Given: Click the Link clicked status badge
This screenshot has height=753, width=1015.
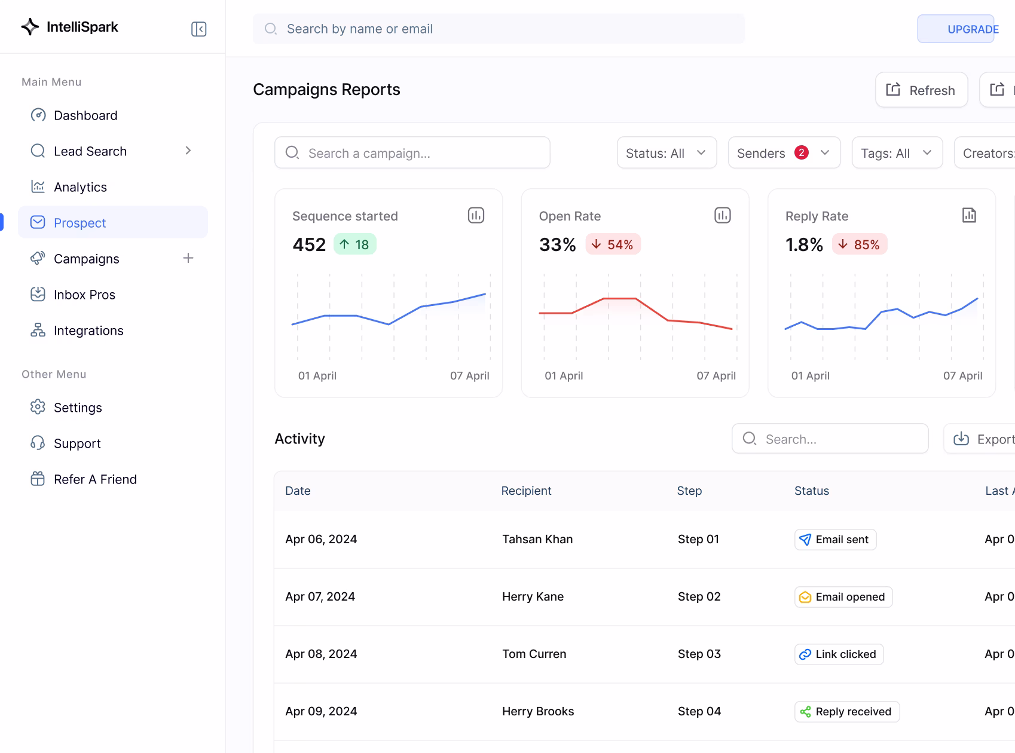Looking at the screenshot, I should 839,654.
